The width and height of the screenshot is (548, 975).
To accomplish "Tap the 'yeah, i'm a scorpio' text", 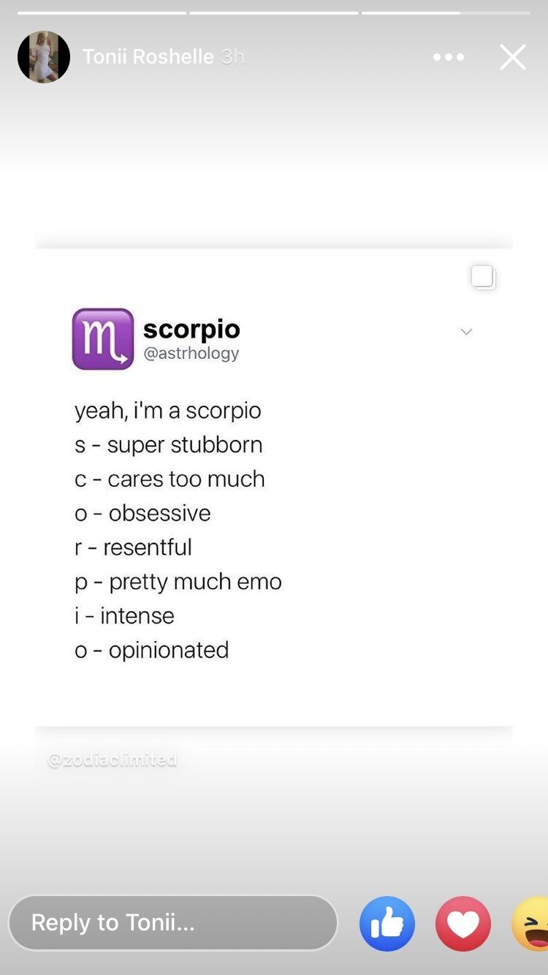I will (x=168, y=411).
